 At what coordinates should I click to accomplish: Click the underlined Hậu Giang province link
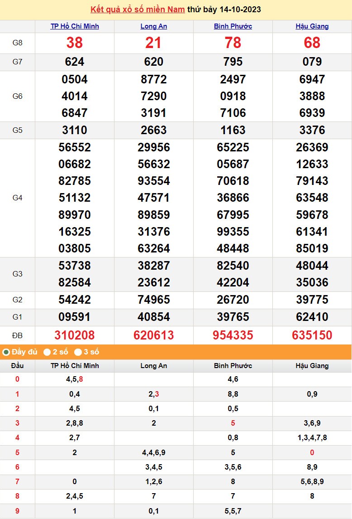pos(312,26)
